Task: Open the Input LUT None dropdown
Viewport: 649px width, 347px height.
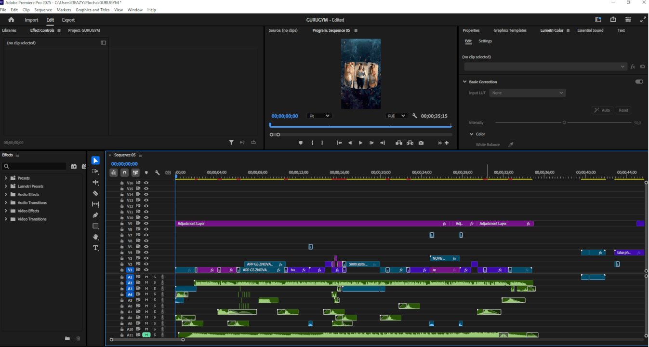Action: 527,93
